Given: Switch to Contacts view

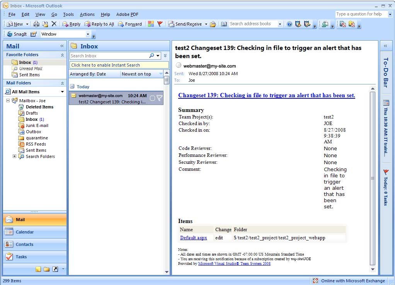Looking at the screenshot, I should point(35,244).
